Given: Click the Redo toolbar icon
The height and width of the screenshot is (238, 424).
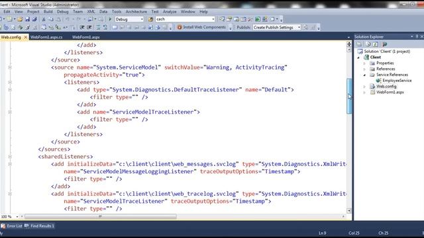Looking at the screenshot, I should click(x=79, y=19).
